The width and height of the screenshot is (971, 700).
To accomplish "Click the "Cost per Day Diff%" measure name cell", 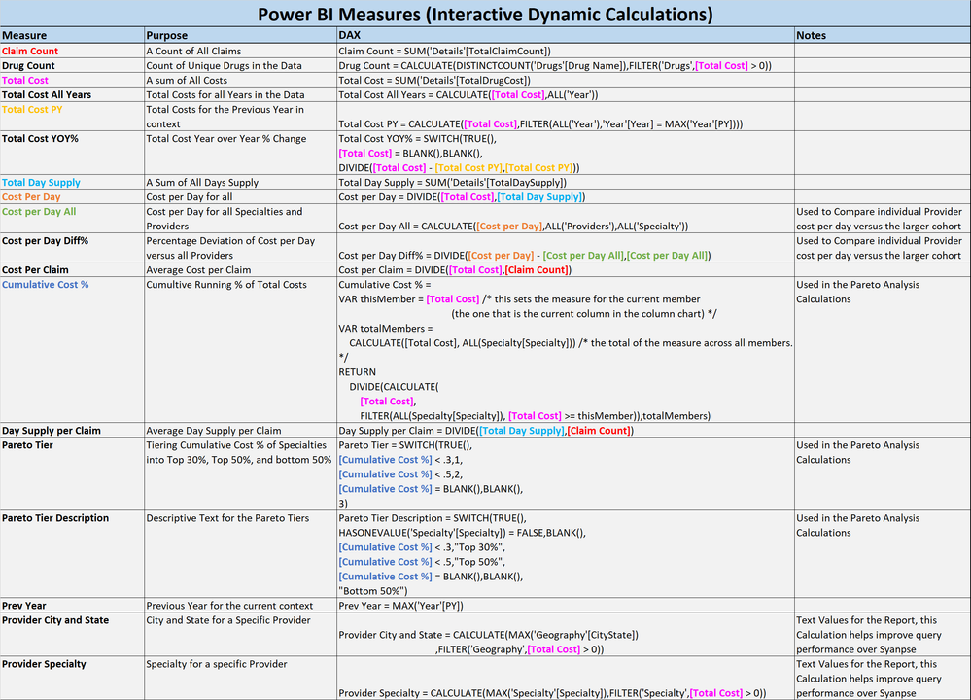I will [73, 248].
